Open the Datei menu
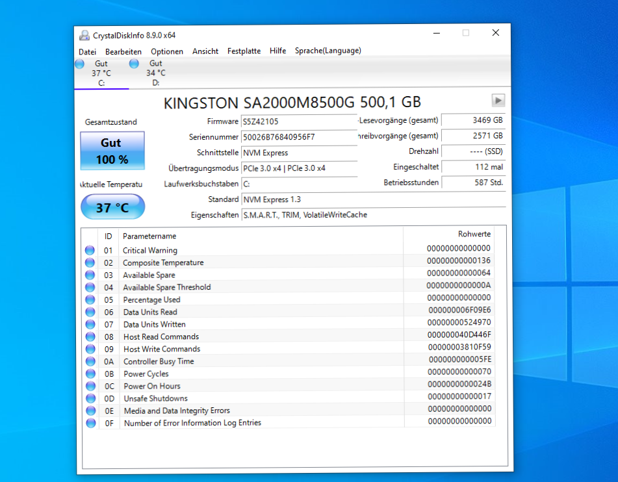The width and height of the screenshot is (618, 482). pyautogui.click(x=87, y=51)
